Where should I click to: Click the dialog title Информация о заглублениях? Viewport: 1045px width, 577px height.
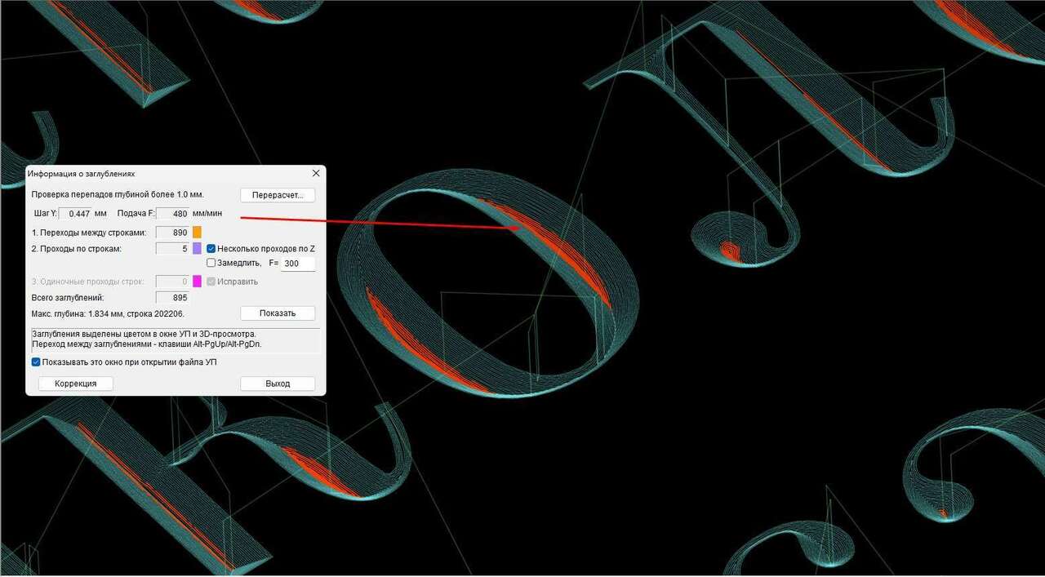[x=82, y=174]
